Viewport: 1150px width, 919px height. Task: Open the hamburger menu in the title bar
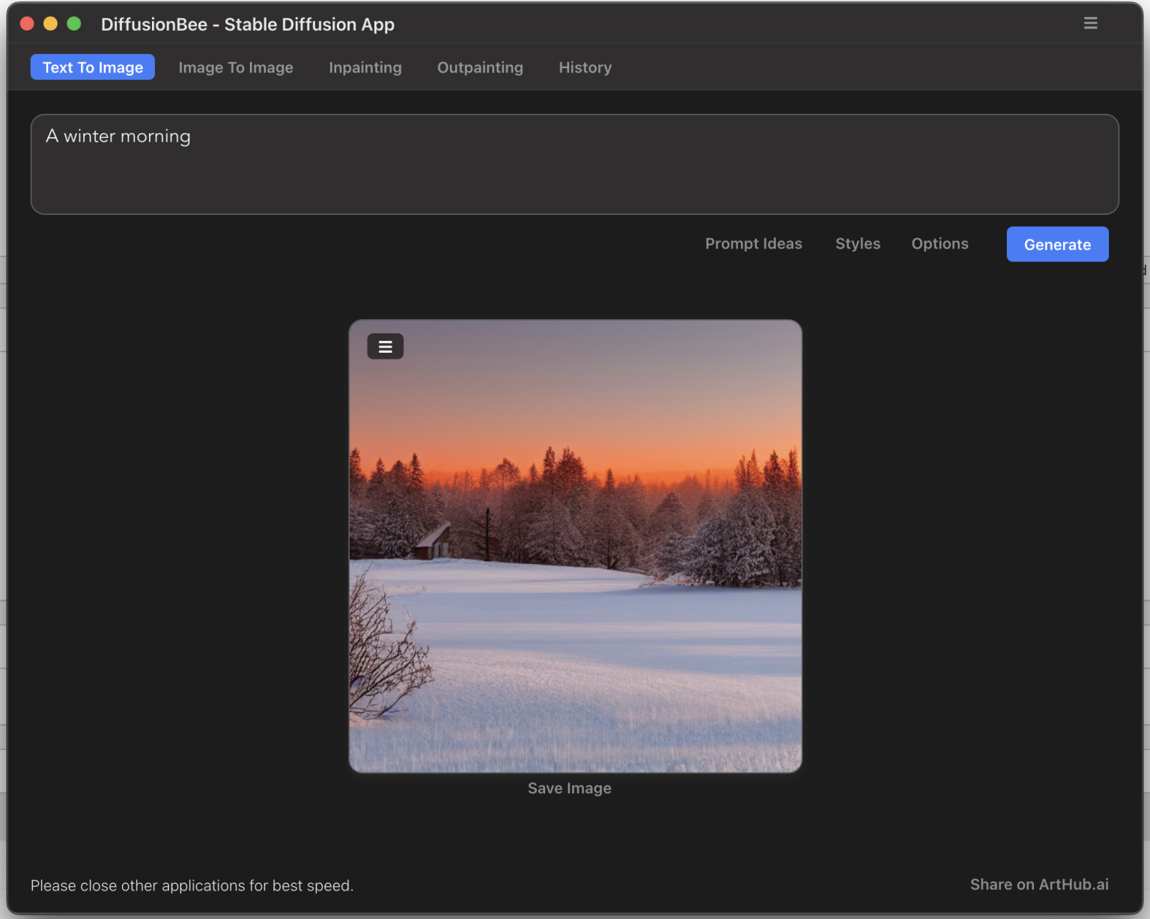1090,23
